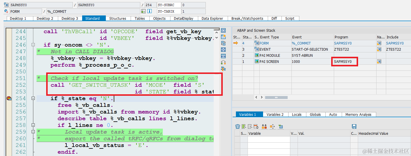This screenshot has width=411, height=156.
Task: Click breakpoint marker at line 254
Action: click(9, 98)
